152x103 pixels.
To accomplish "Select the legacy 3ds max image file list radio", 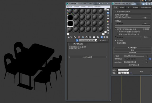I will [118, 34].
